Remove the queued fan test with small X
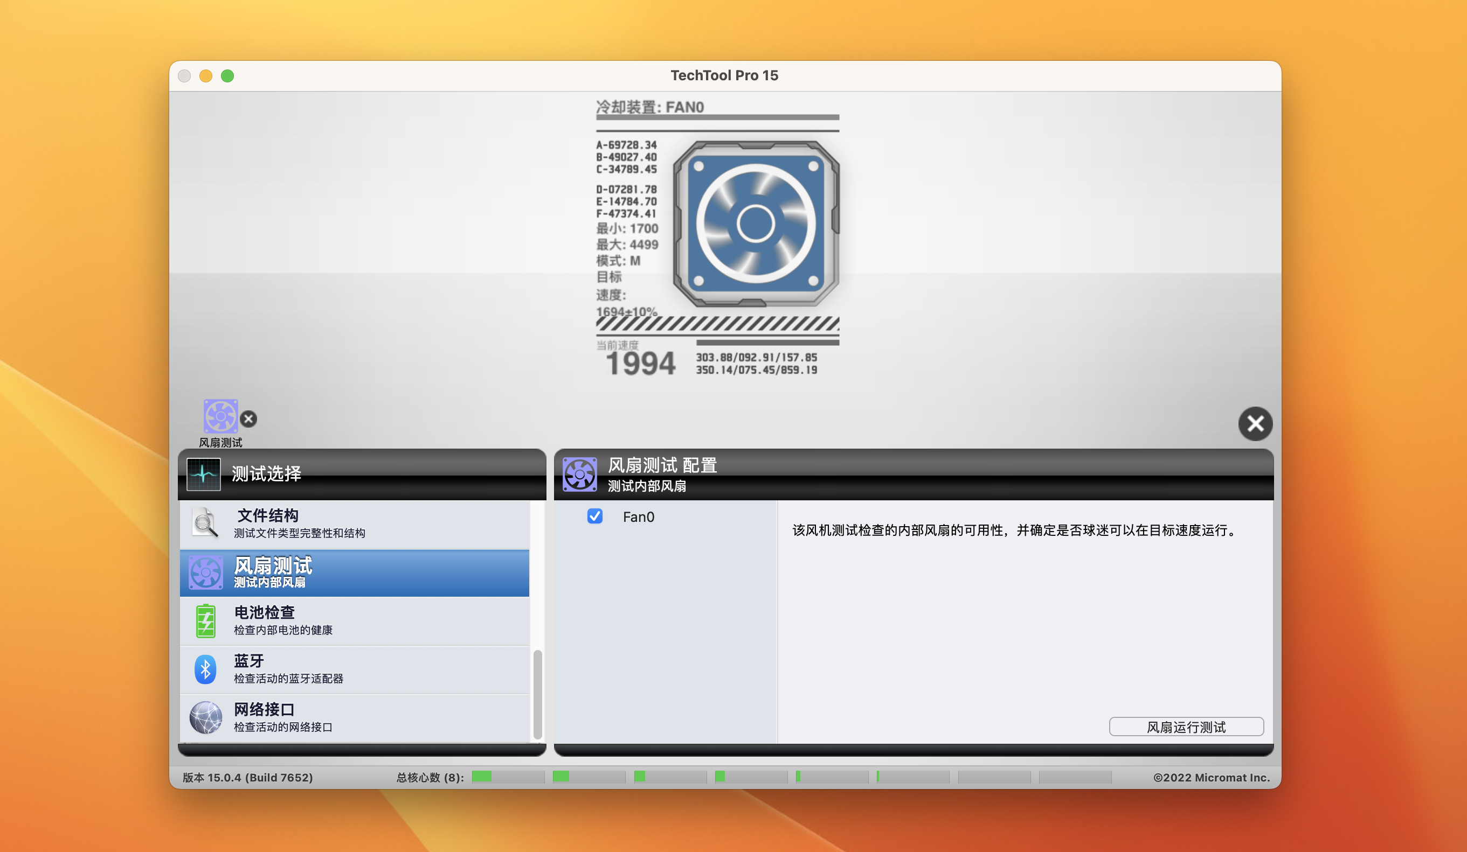Image resolution: width=1467 pixels, height=852 pixels. tap(248, 419)
